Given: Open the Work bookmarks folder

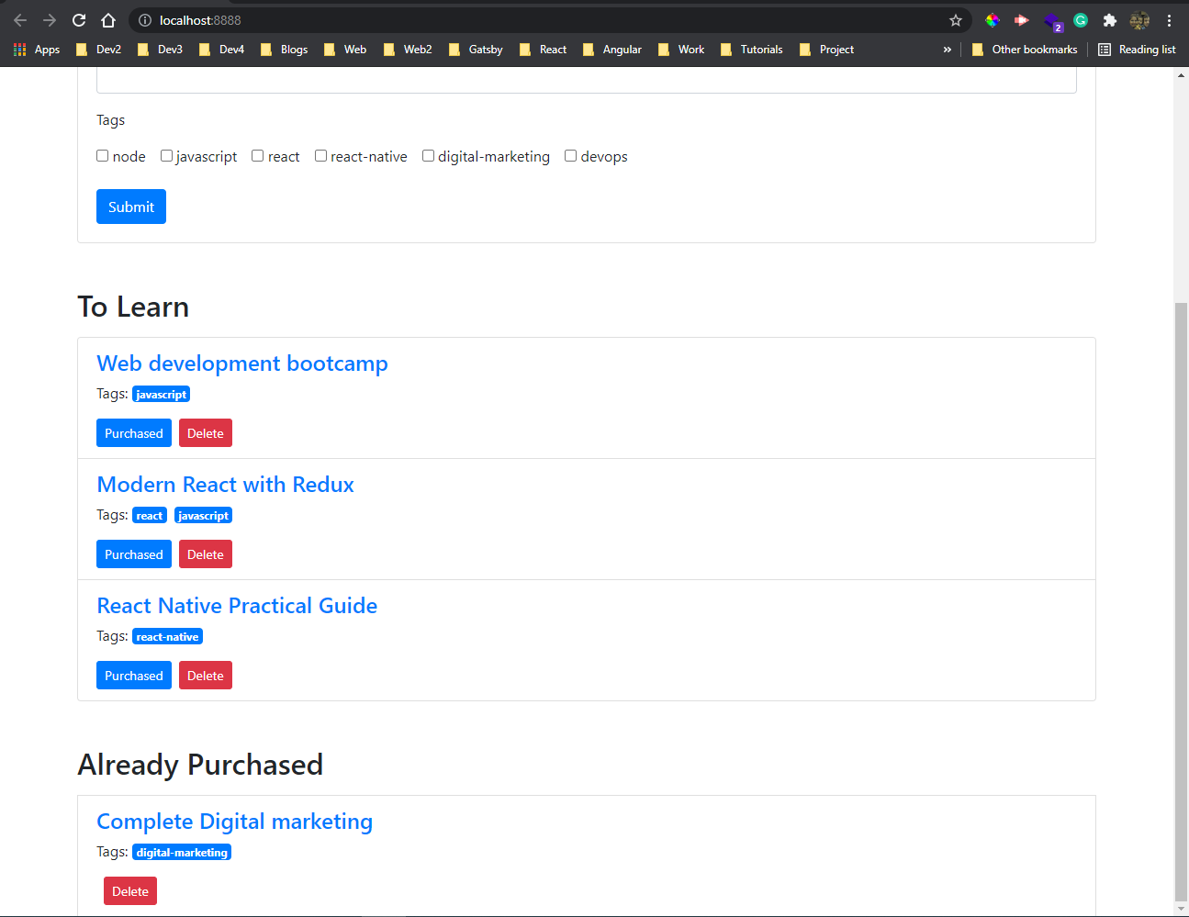Looking at the screenshot, I should pos(681,50).
